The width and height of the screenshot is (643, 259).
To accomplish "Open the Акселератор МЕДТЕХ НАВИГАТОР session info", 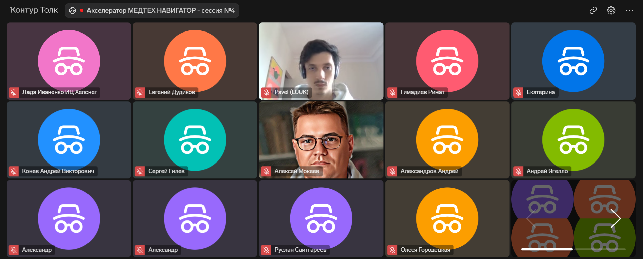I will (x=160, y=11).
